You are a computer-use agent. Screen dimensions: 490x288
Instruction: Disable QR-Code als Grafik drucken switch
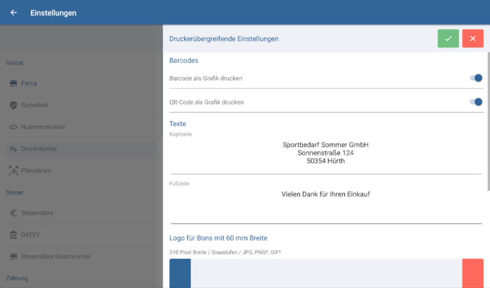tap(476, 102)
